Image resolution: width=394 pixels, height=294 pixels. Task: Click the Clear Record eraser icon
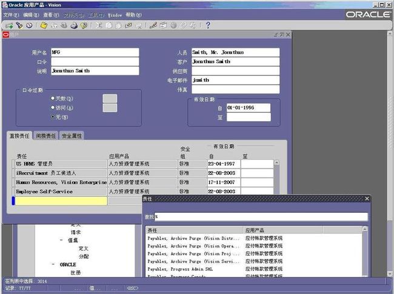click(129, 25)
